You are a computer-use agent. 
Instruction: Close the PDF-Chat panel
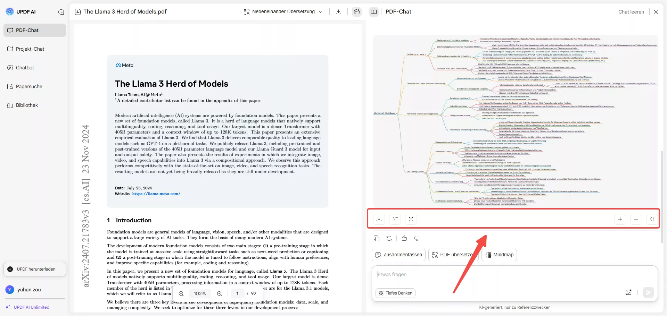656,12
